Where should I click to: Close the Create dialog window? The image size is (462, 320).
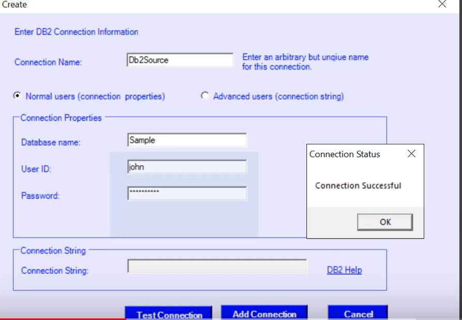click(x=442, y=5)
